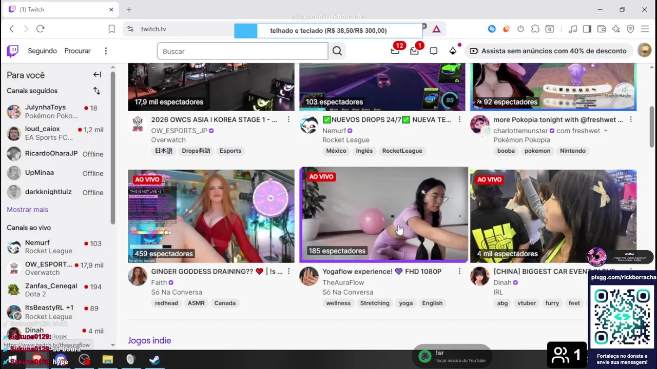Select the Seguindo tab
This screenshot has width=657, height=369.
point(42,51)
